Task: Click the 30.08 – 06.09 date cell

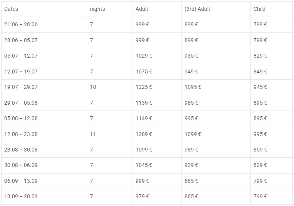Action: pos(21,165)
